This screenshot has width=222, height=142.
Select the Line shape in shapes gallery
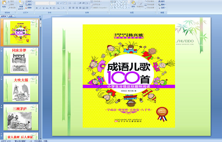click(118, 2)
